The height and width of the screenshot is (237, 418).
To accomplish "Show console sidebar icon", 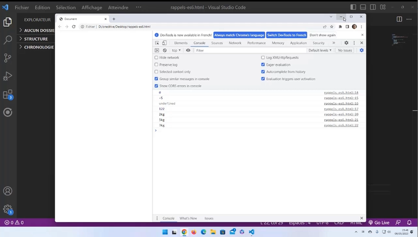I will (x=157, y=51).
